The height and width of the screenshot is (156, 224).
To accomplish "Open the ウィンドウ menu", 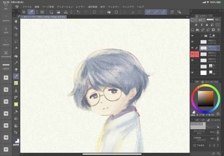I will pyautogui.click(x=128, y=7).
